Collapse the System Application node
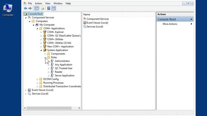 [41, 50]
